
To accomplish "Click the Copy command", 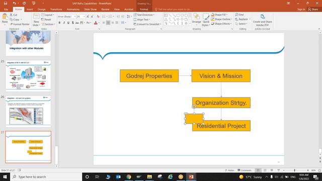I will (15, 20).
